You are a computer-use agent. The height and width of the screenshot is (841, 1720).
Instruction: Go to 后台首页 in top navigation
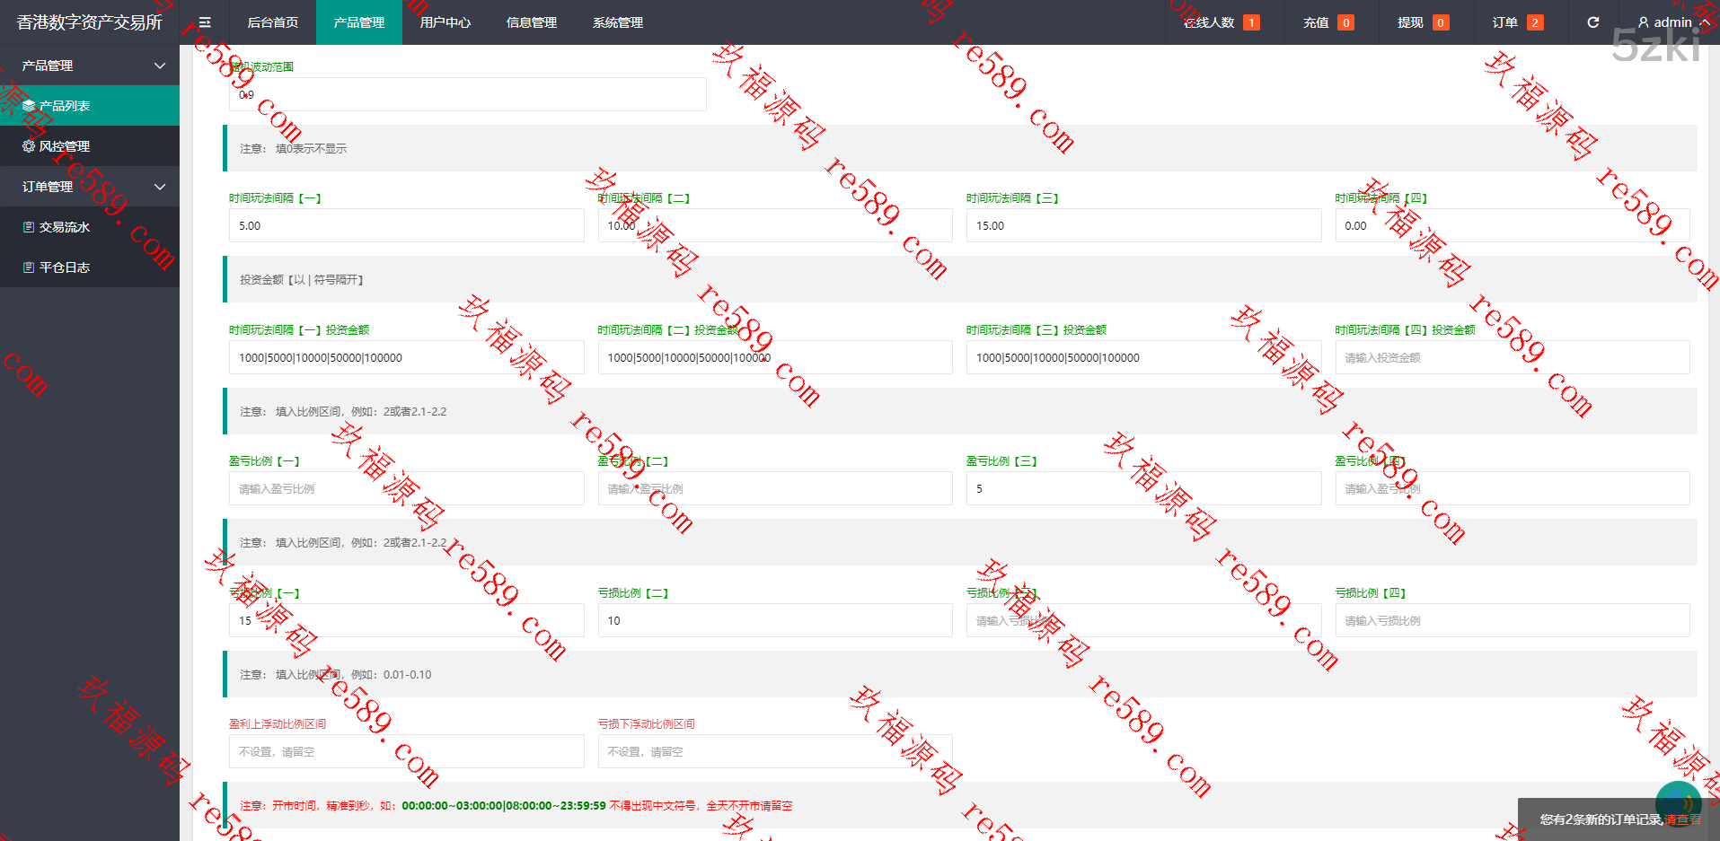[272, 22]
